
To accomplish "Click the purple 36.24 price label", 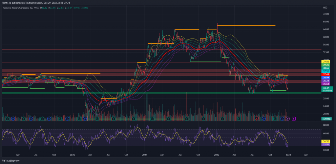I will click(x=326, y=81).
